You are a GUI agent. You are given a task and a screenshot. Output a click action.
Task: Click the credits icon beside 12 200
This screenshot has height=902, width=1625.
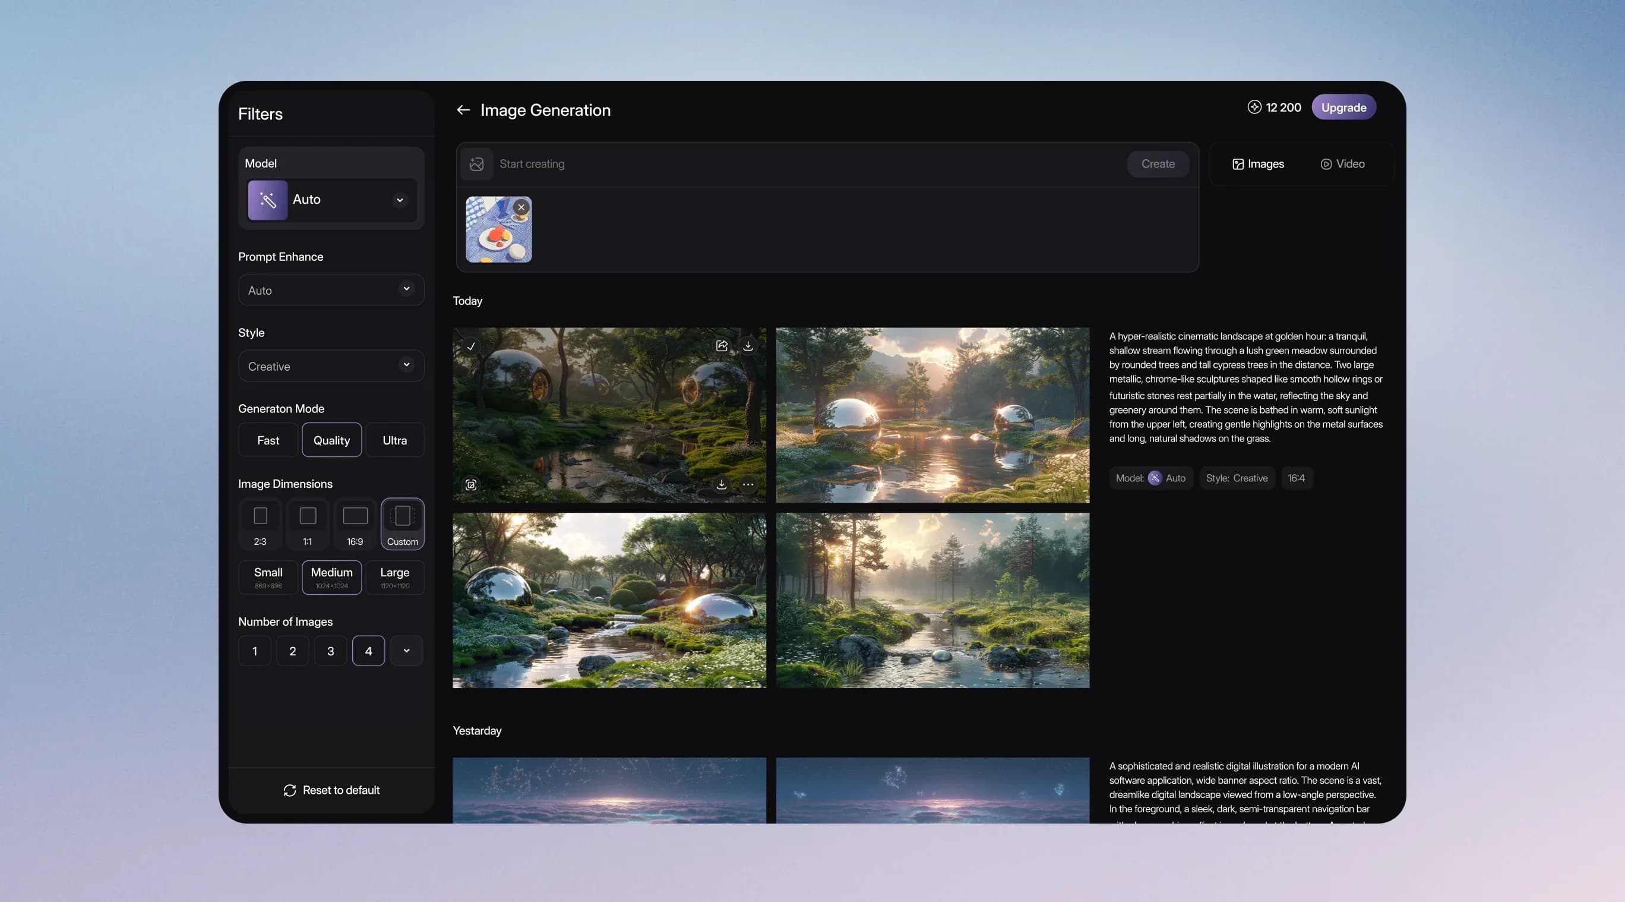coord(1254,108)
